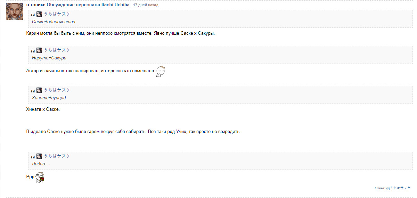Image resolution: width=417 pixels, height=198 pixels.
Task: Click quote mark icon in Наруто+Сакура quote
Action: point(33,51)
